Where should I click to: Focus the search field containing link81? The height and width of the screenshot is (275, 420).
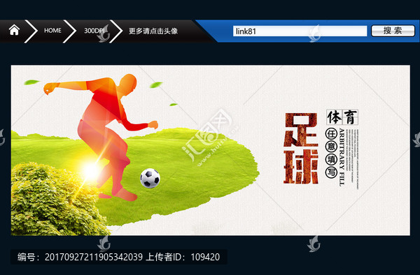coord(300,31)
